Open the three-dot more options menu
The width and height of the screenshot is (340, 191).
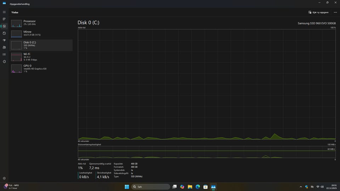(335, 12)
